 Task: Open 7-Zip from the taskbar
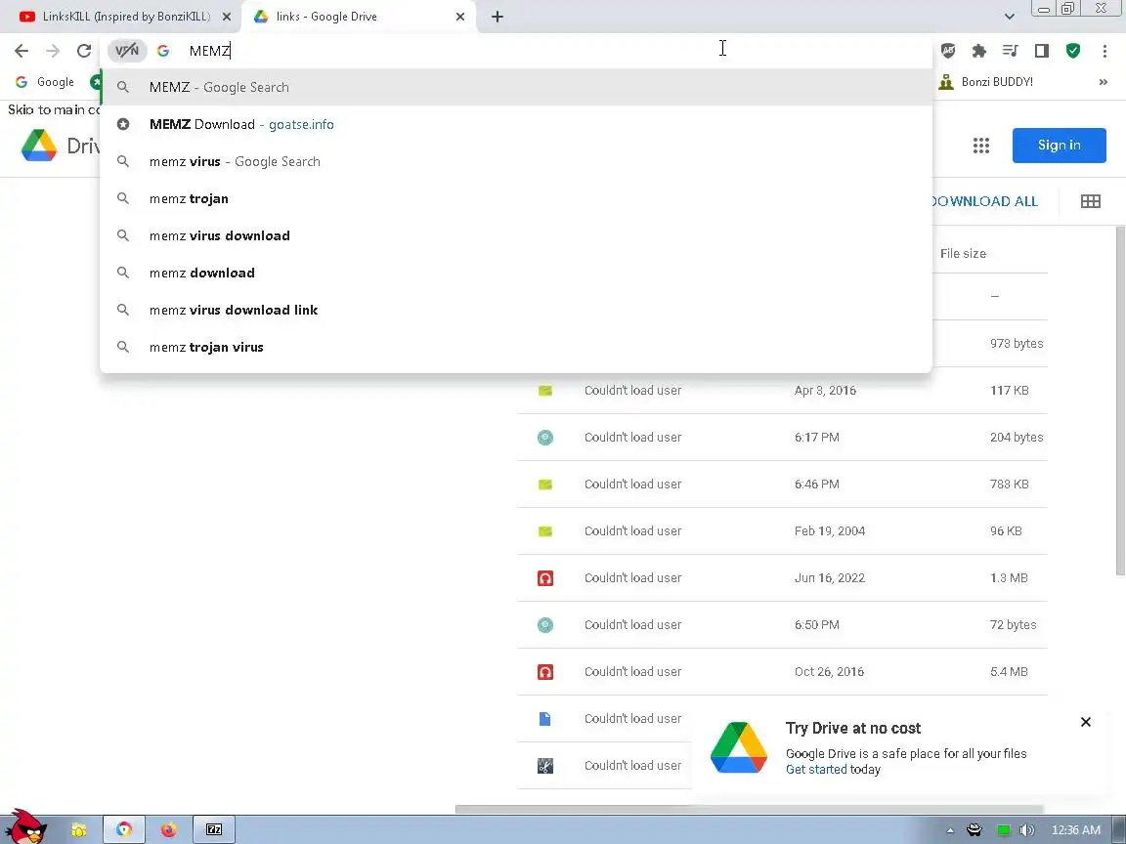[214, 829]
